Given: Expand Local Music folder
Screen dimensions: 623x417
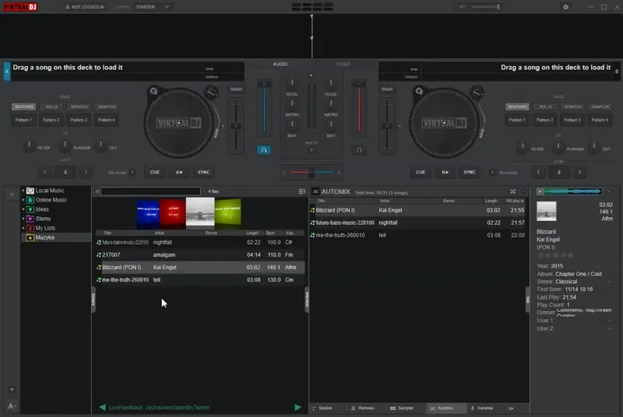Looking at the screenshot, I should tap(23, 191).
